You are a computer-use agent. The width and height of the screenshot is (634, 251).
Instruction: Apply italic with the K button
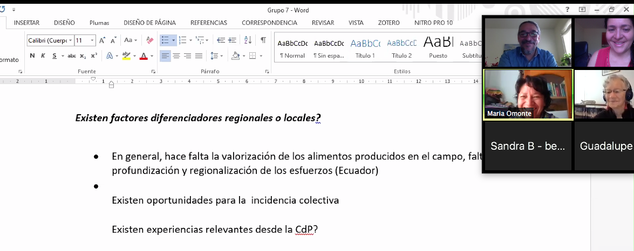pyautogui.click(x=43, y=55)
